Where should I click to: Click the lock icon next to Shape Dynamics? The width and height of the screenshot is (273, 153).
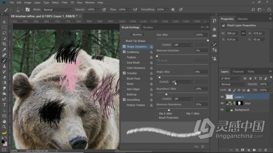click(151, 47)
